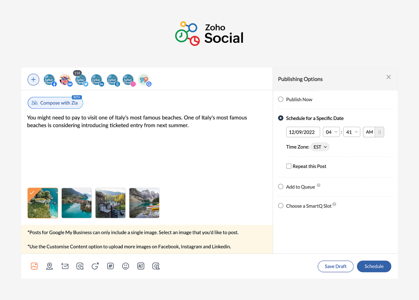The height and width of the screenshot is (300, 419).
Task: Click the Save Draft button
Action: click(x=335, y=266)
